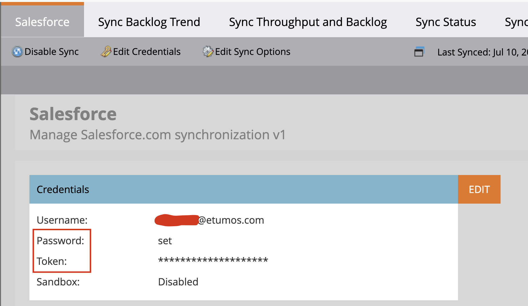Click the Credentials panel header

(244, 189)
